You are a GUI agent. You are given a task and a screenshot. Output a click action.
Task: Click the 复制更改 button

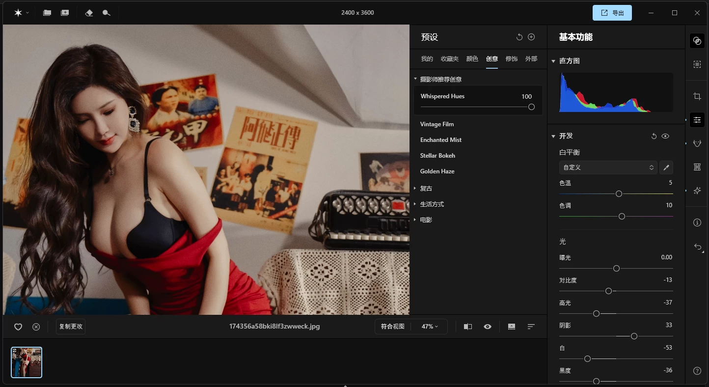[71, 327]
